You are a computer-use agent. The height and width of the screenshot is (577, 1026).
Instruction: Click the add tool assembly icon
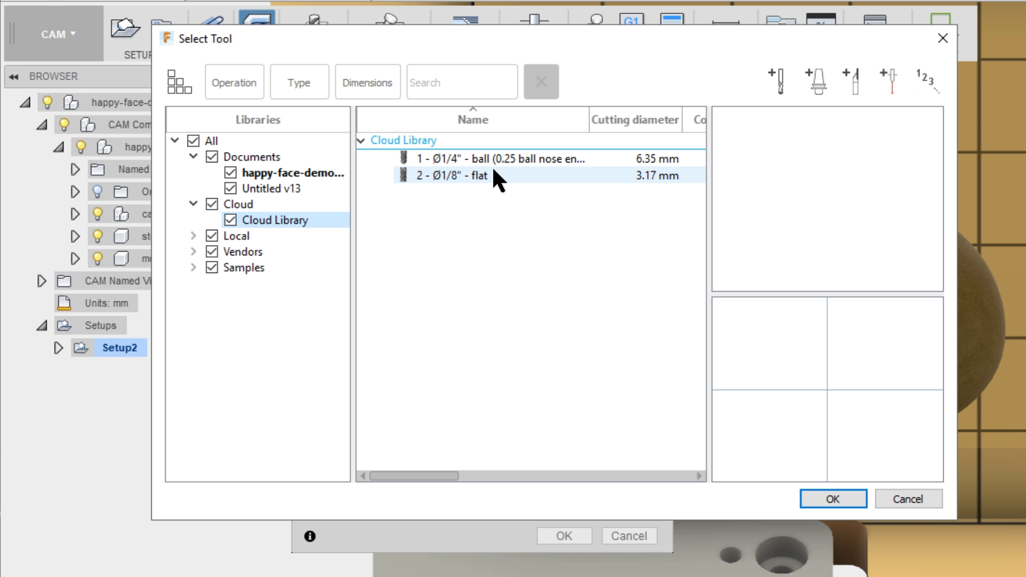[818, 80]
